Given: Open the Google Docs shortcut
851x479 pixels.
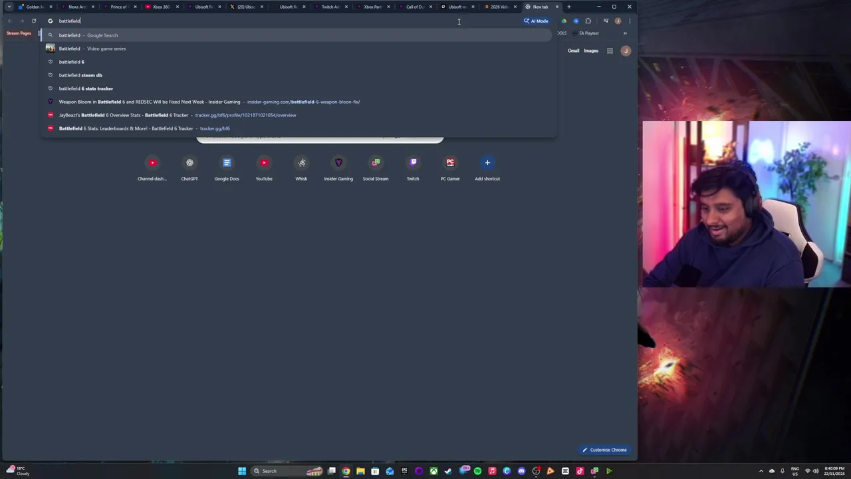Looking at the screenshot, I should pyautogui.click(x=227, y=168).
